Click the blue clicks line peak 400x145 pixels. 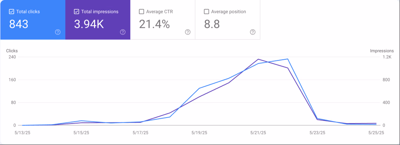point(288,59)
